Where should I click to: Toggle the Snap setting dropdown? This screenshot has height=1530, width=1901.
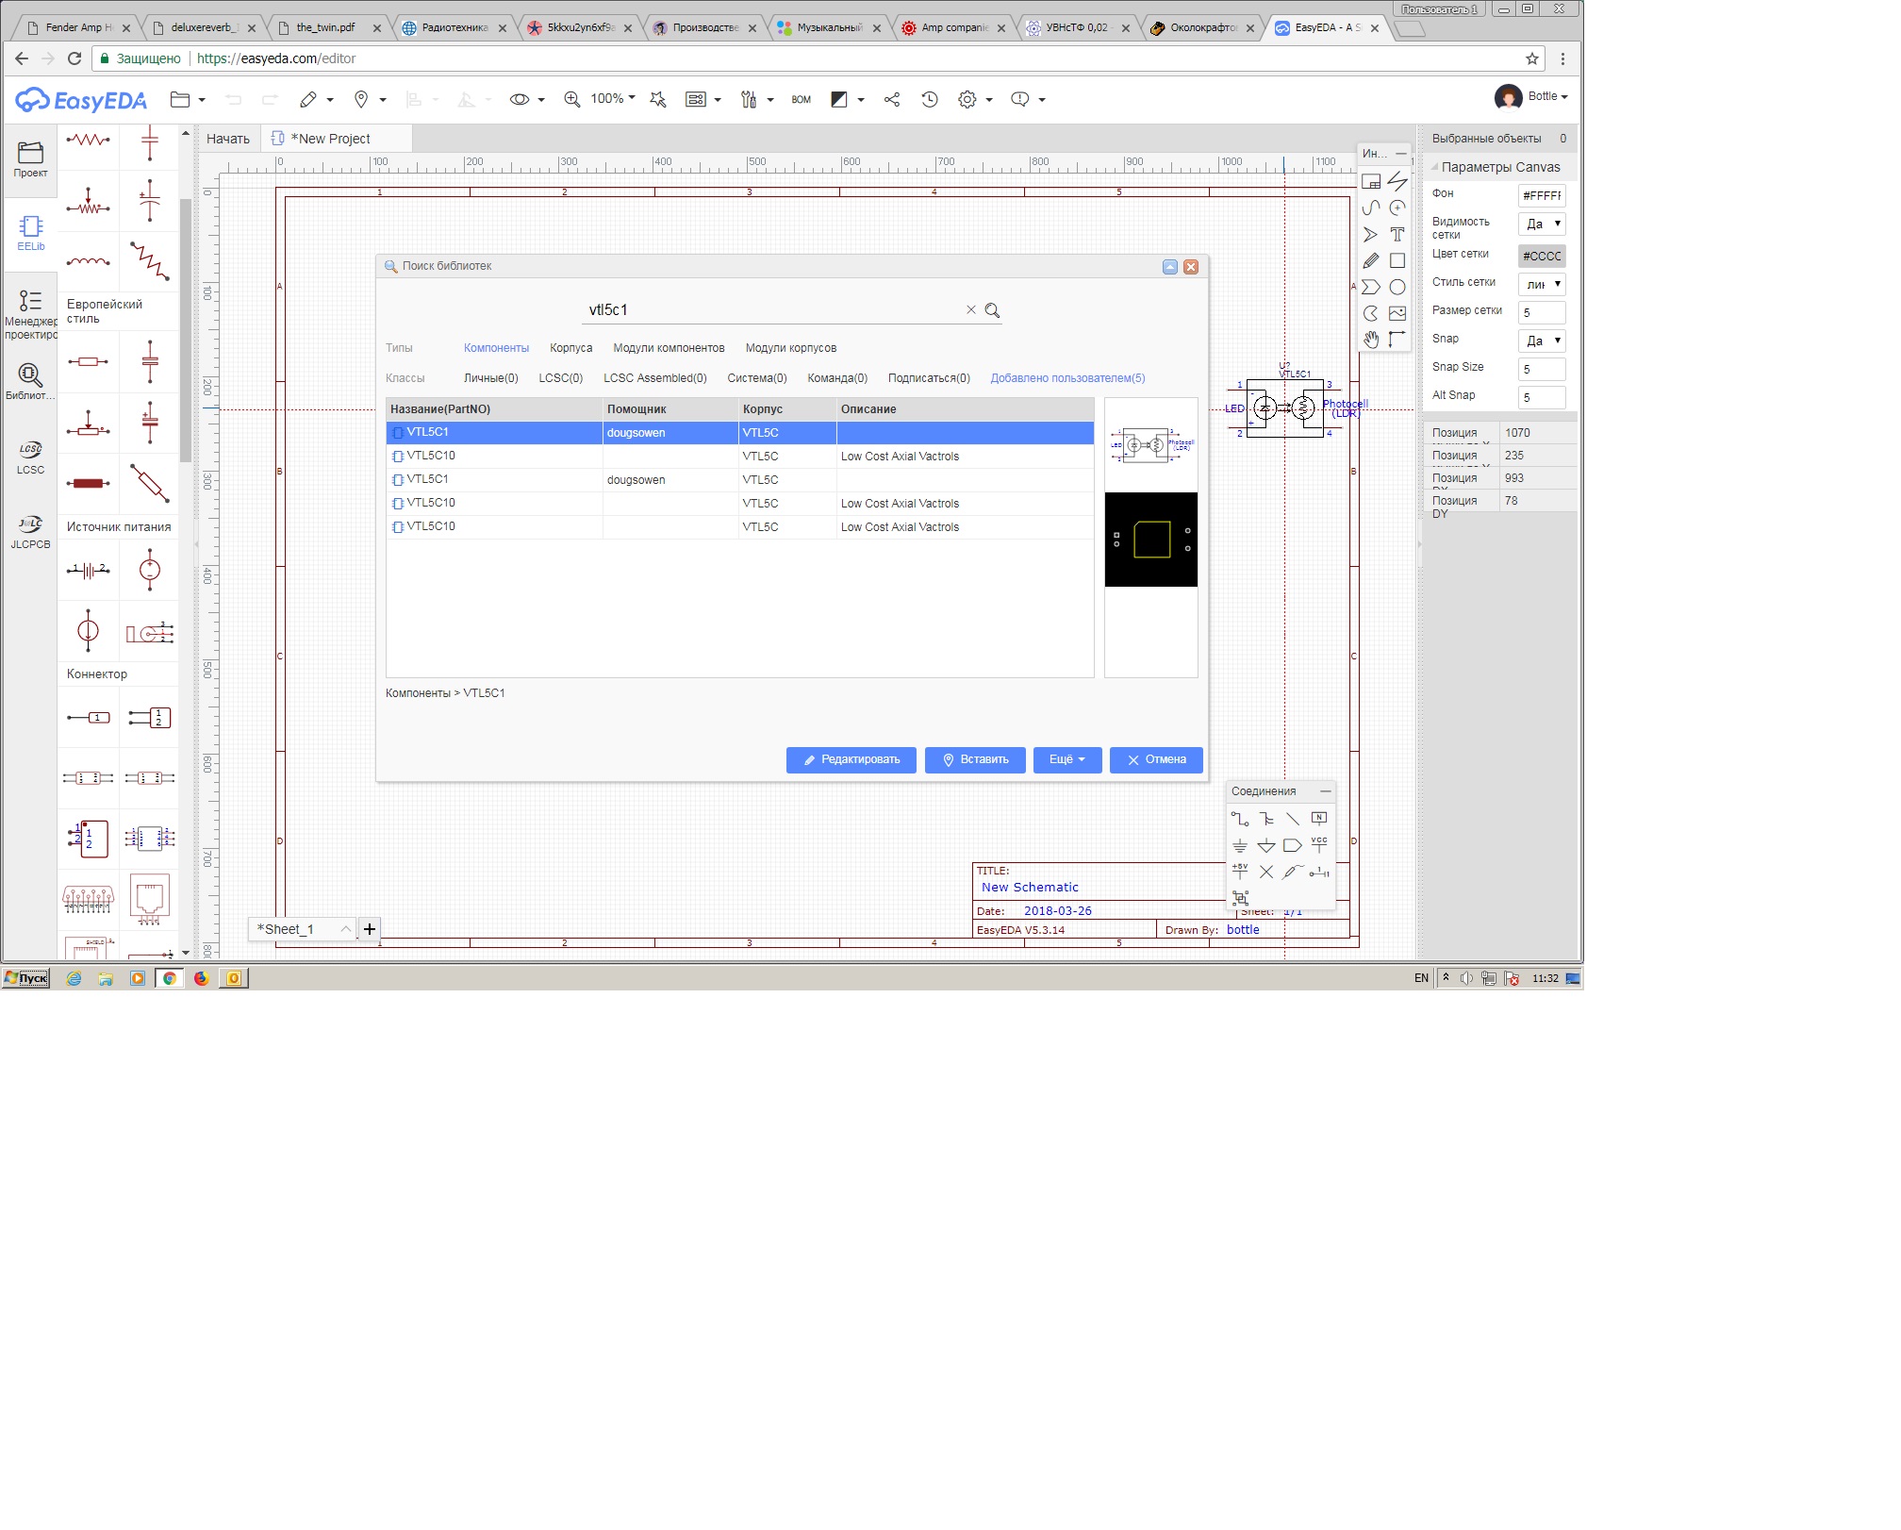[1543, 341]
